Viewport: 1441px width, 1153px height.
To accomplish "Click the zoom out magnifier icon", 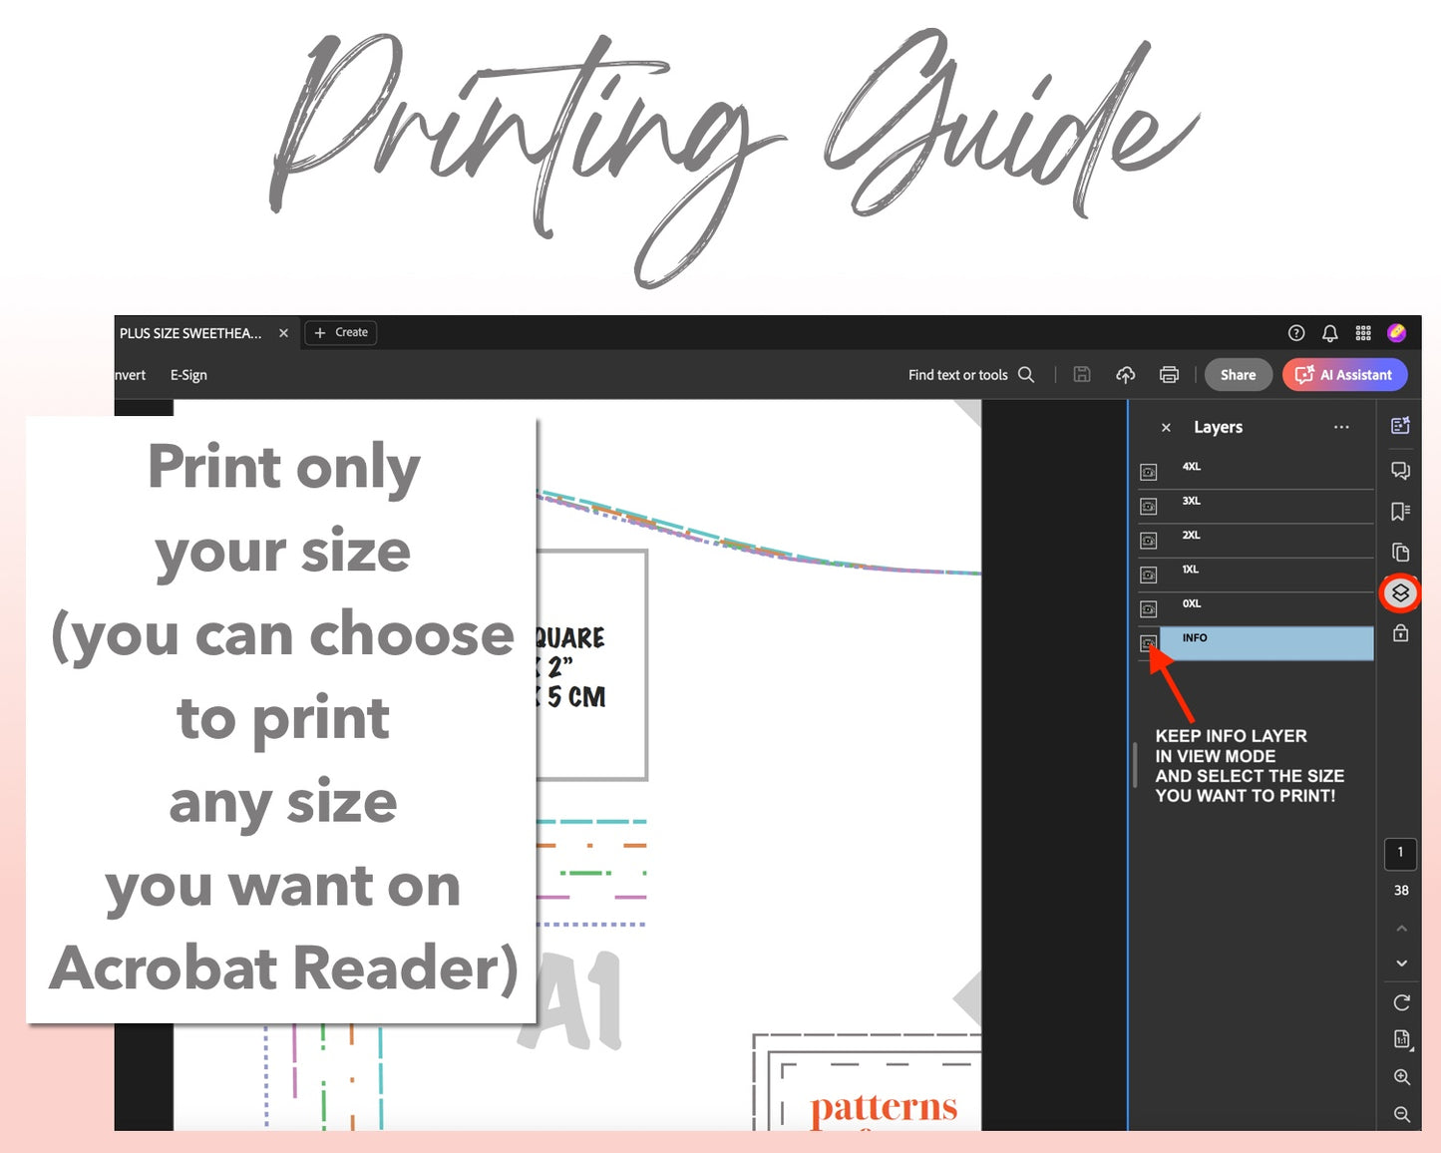I will coord(1401,1114).
